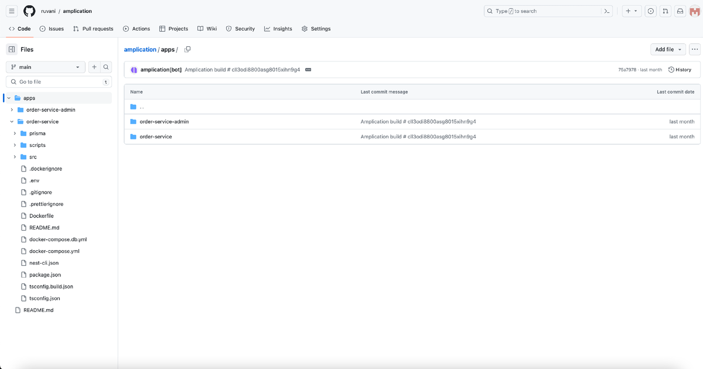Image resolution: width=703 pixels, height=369 pixels.
Task: Expand the scripts folder chevron
Action: pos(15,145)
